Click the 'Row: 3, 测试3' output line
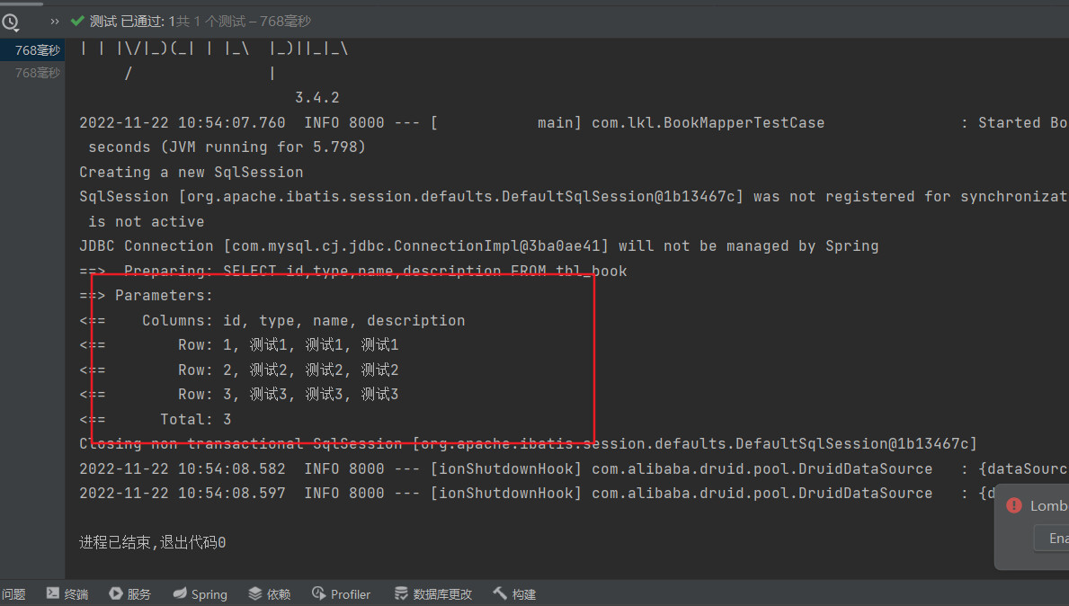 [x=238, y=395]
